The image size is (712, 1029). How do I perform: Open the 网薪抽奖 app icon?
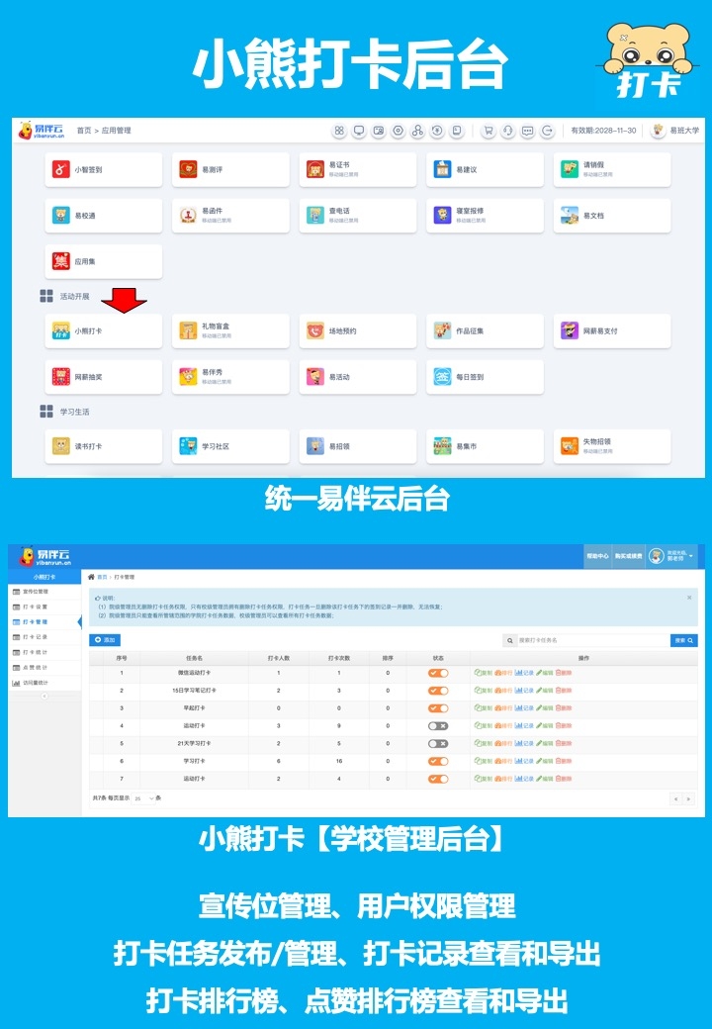61,377
